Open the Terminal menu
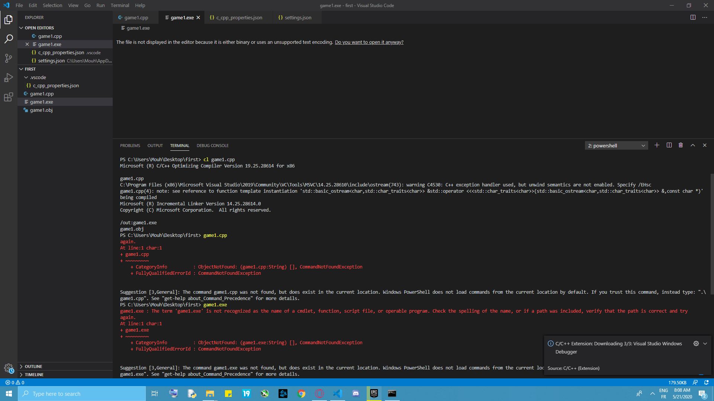The height and width of the screenshot is (401, 714). (x=120, y=5)
